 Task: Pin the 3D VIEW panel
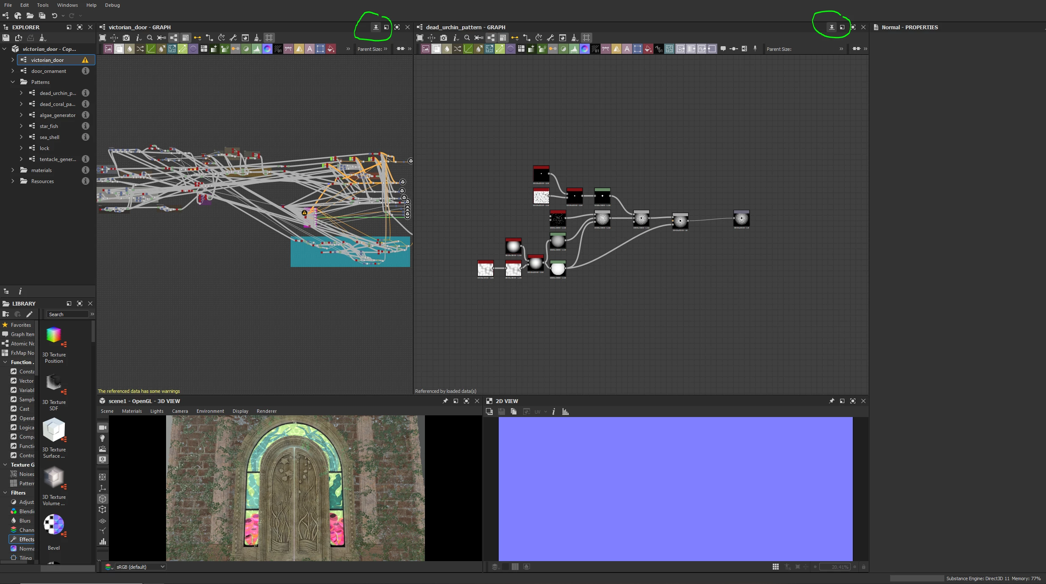point(445,401)
